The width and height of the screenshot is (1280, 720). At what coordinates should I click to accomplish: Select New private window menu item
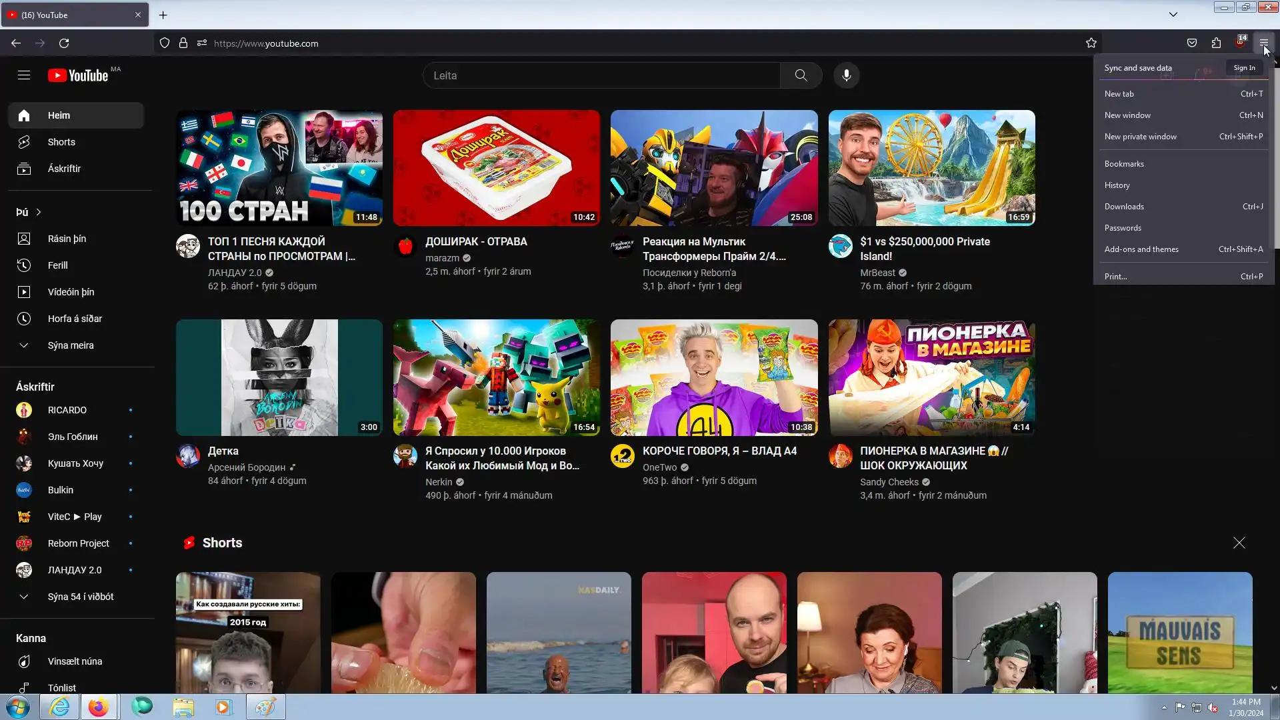point(1140,137)
